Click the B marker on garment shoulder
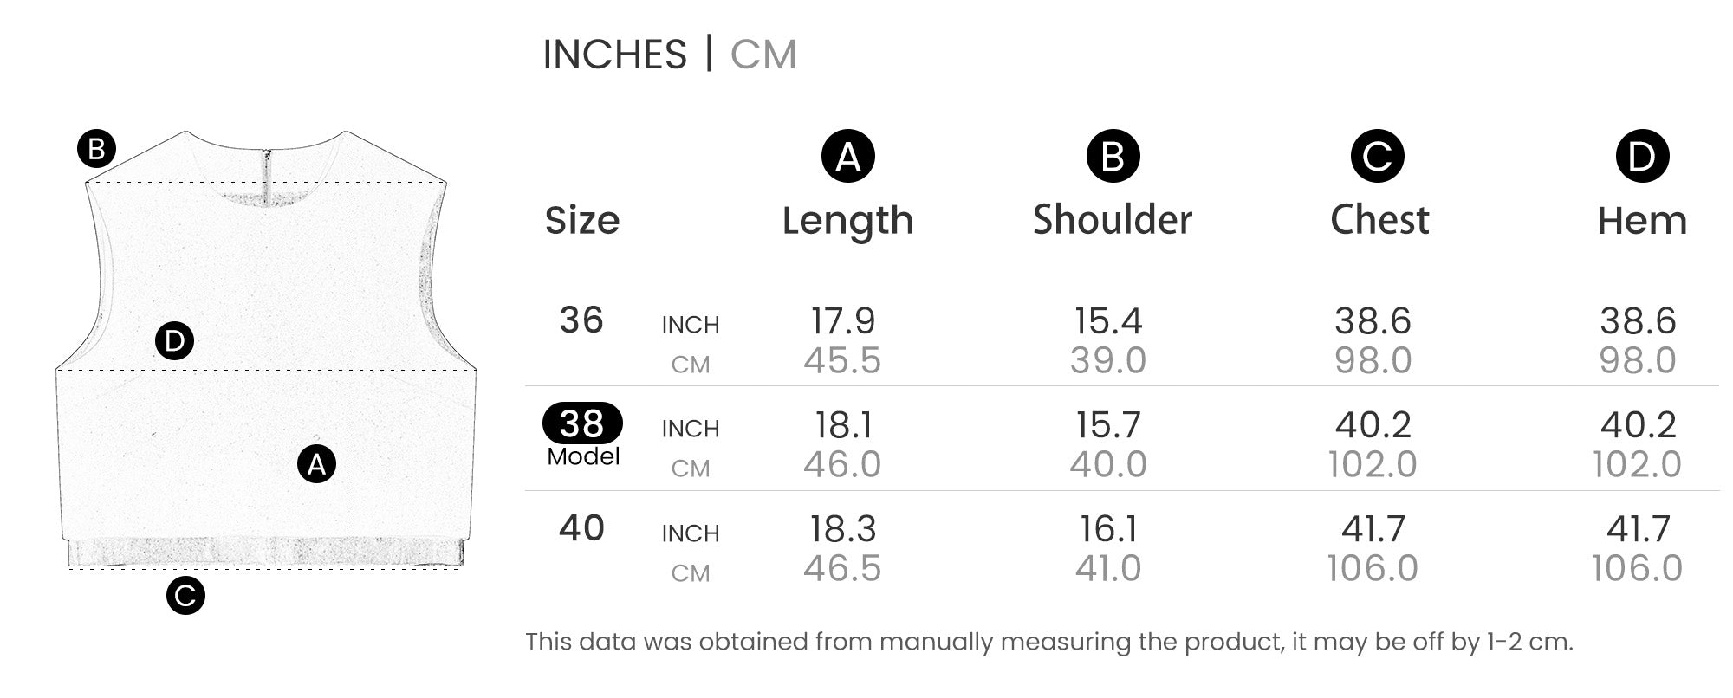This screenshot has height=698, width=1733. click(96, 149)
